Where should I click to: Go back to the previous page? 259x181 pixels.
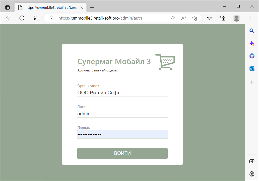9,18
